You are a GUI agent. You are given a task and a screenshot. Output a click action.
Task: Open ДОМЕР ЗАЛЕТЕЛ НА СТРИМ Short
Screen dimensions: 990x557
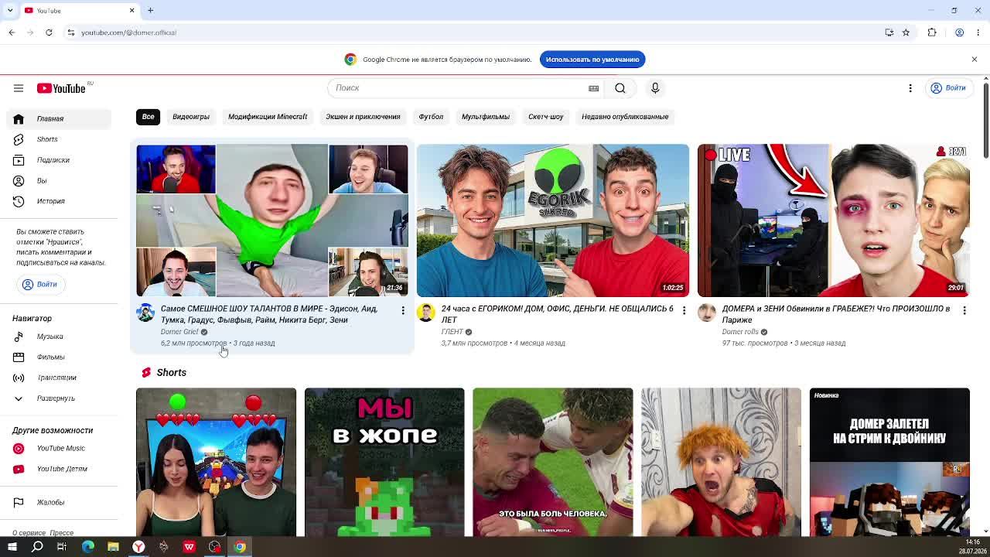point(889,462)
